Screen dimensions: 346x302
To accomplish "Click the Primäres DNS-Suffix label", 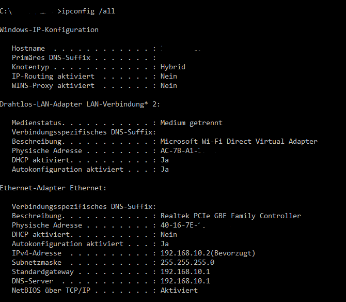I will tap(51, 58).
